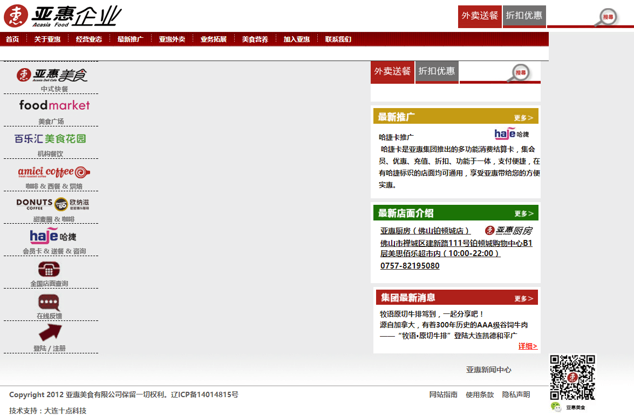634x415 pixels.
Task: Click the search input in top header
Action: click(571, 16)
